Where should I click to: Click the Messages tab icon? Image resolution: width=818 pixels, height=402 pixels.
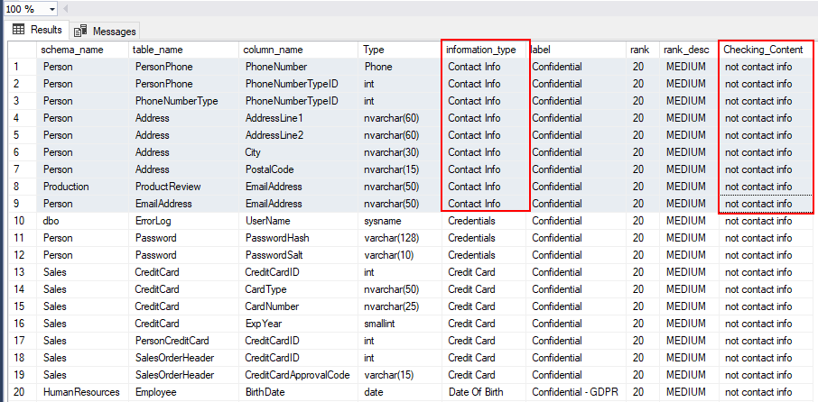click(x=80, y=32)
